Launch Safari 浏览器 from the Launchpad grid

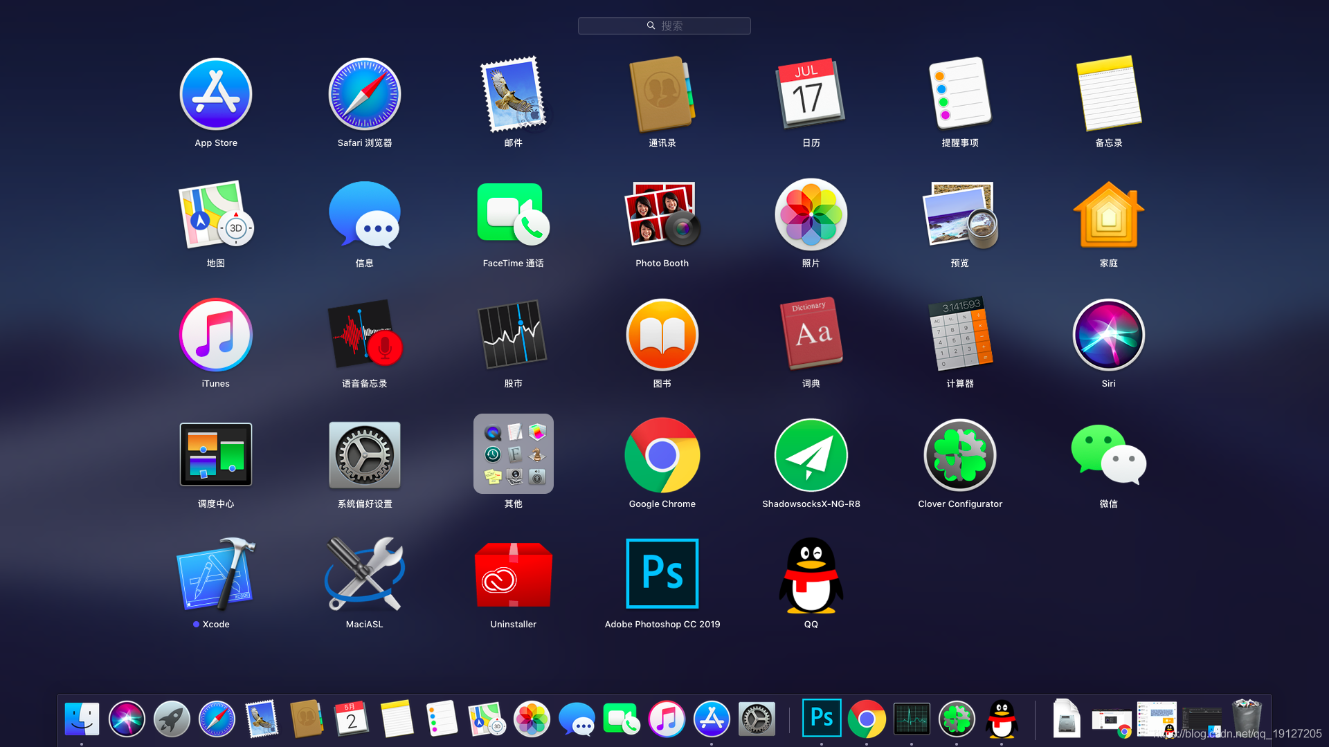(x=364, y=95)
